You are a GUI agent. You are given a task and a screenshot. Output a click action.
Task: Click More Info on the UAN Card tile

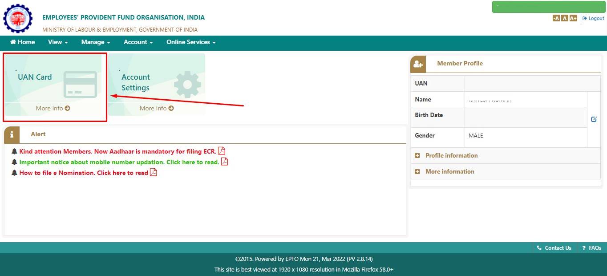click(53, 108)
